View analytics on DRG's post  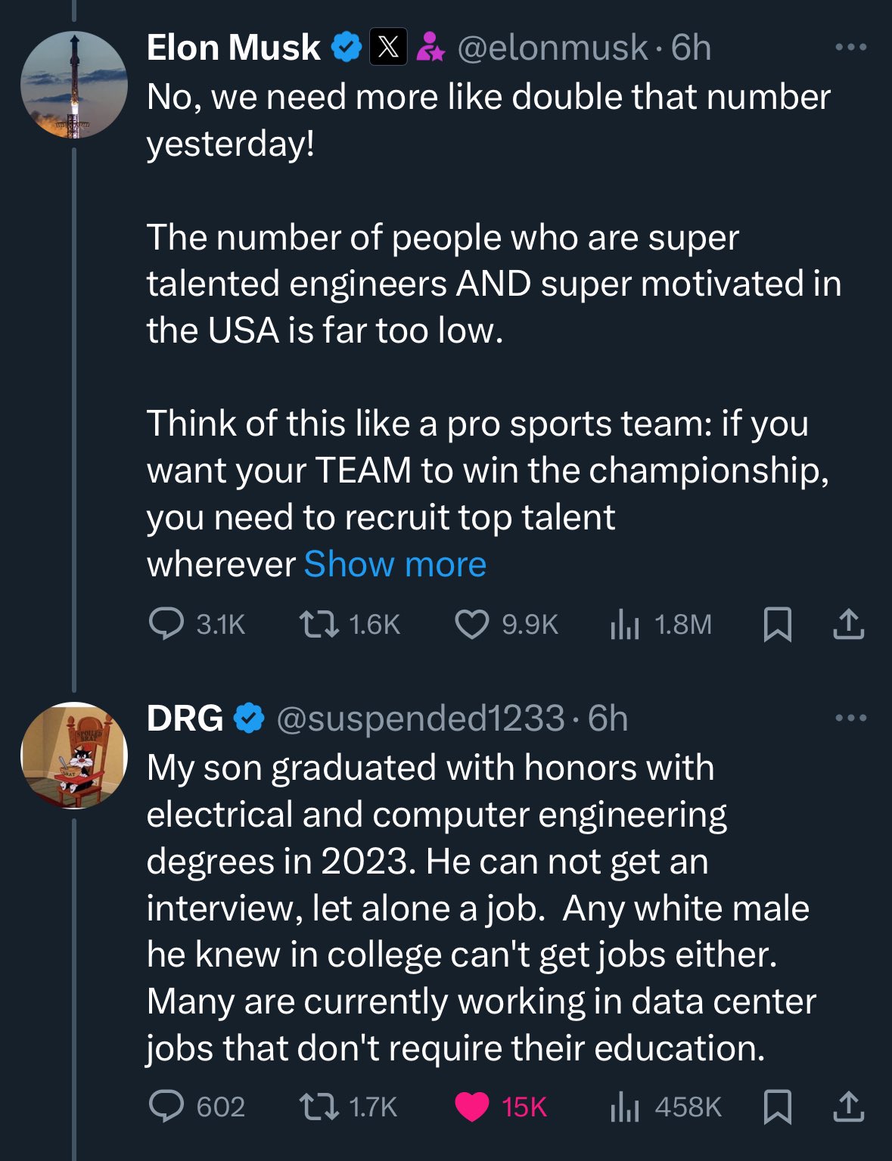(625, 1107)
